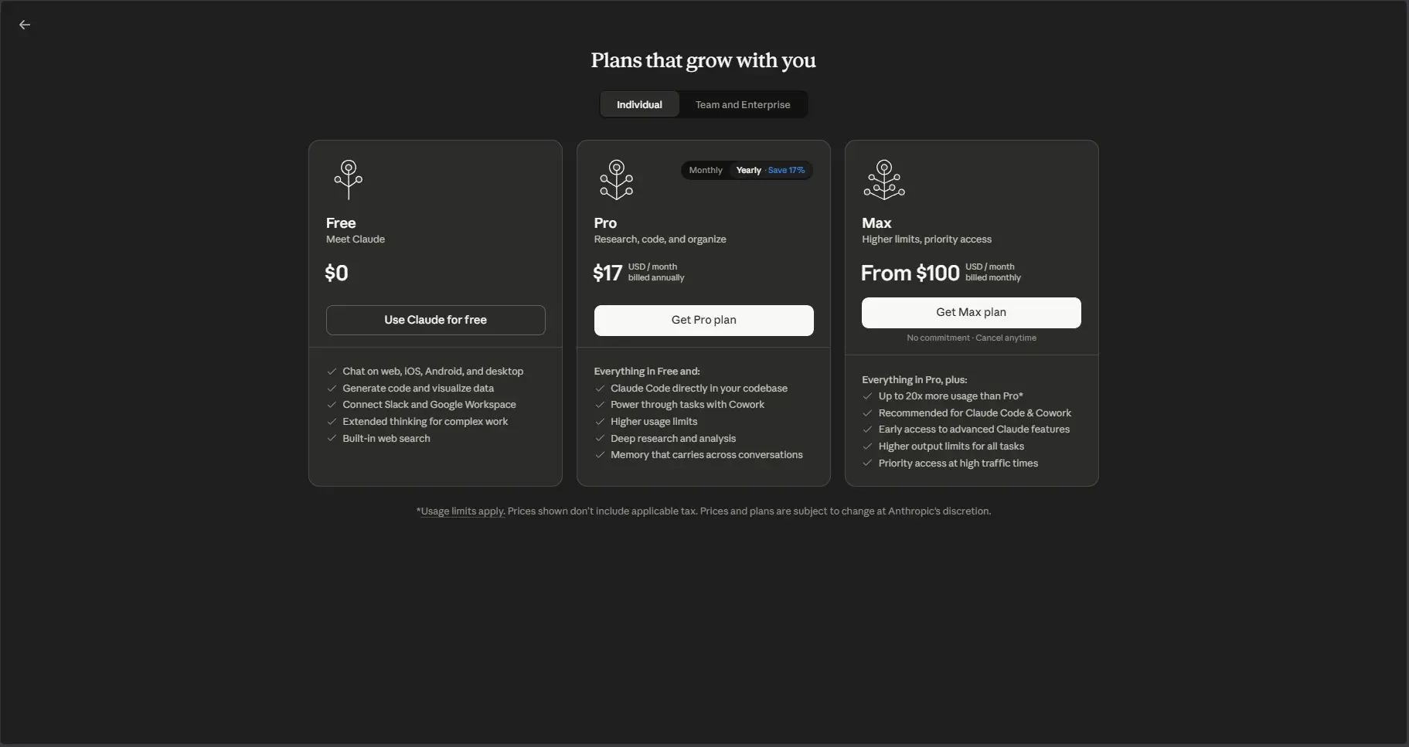Click the Get Pro plan button
The image size is (1409, 747).
click(703, 320)
